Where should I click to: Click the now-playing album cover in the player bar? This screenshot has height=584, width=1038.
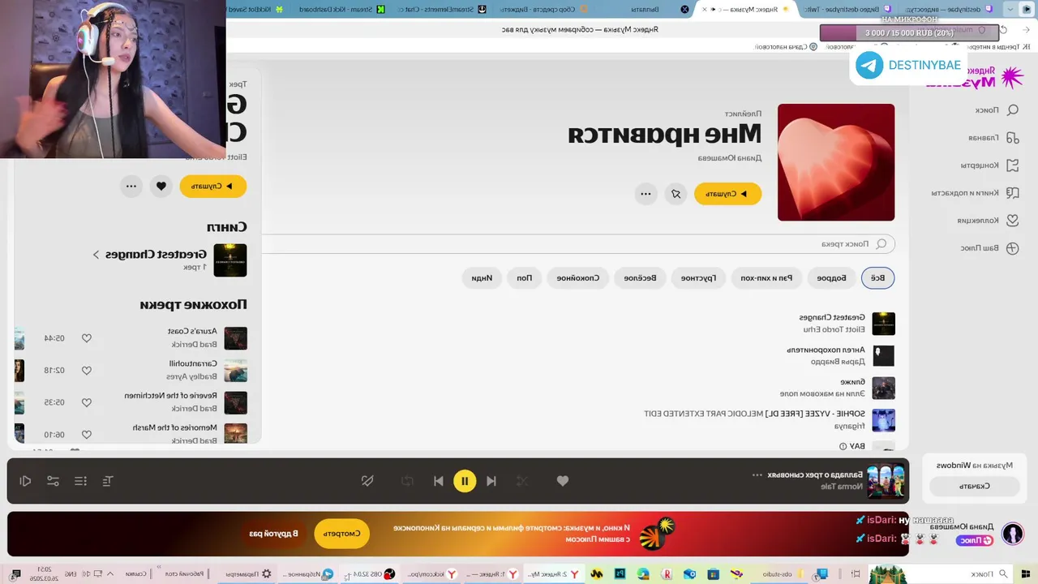click(886, 481)
